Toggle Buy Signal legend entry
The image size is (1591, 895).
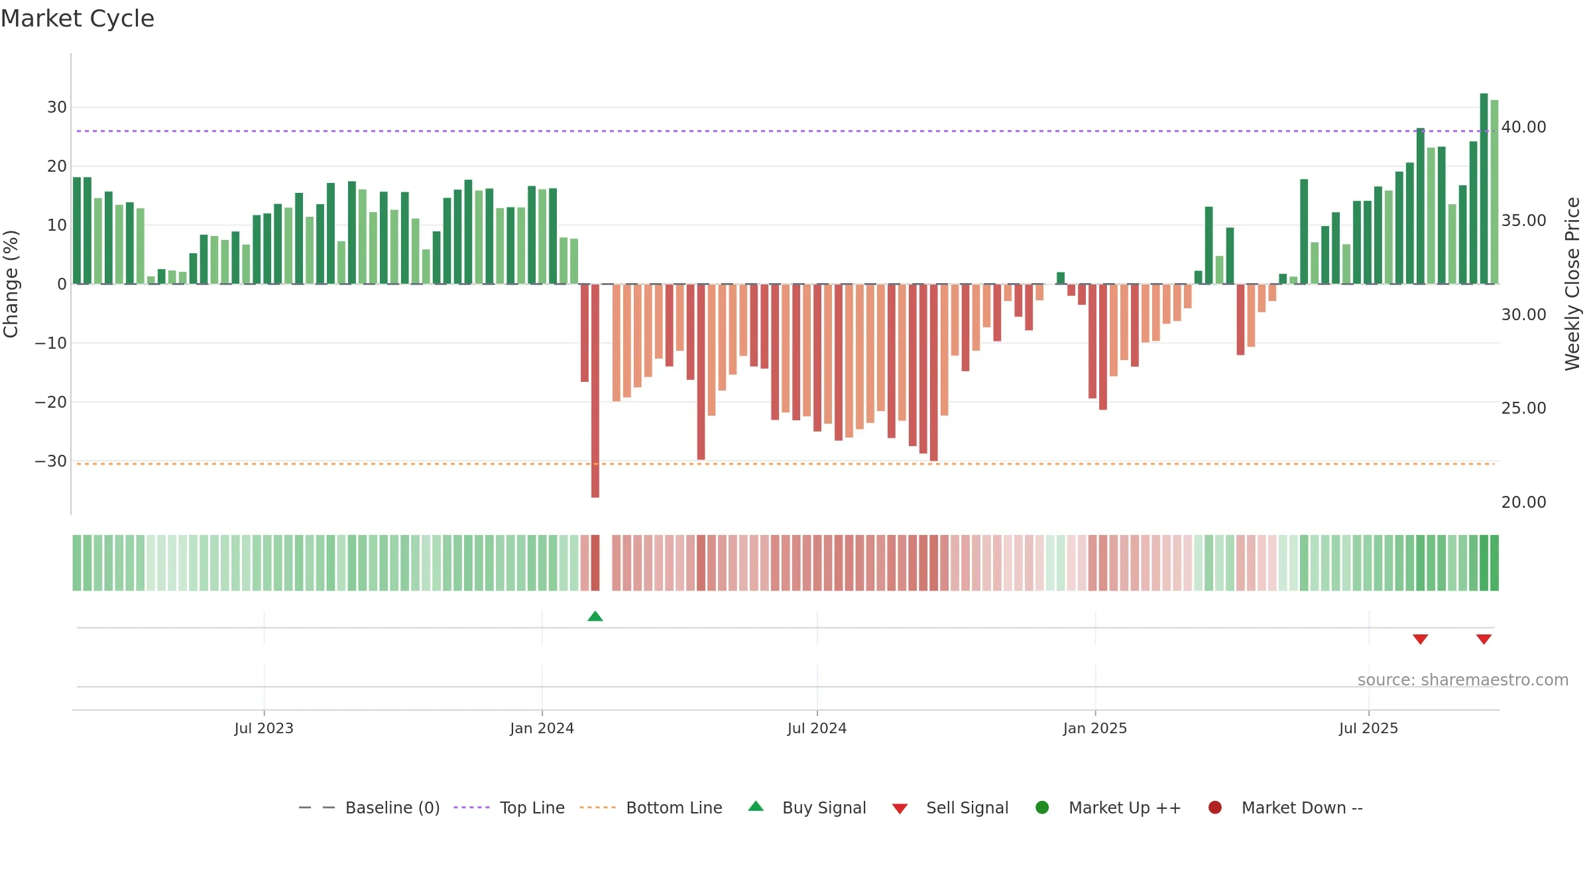click(807, 807)
